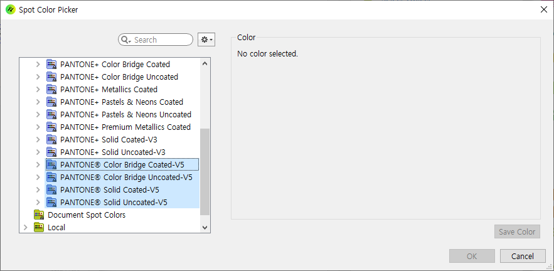Select the PANTONE+ Color Bridge Uncoated row

click(x=119, y=77)
